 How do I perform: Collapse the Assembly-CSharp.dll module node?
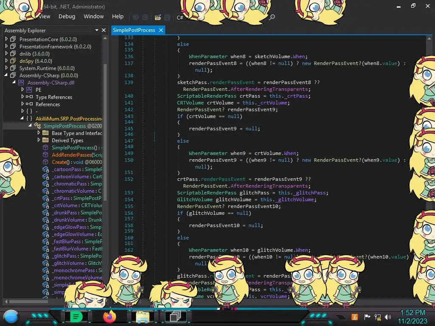(14, 82)
